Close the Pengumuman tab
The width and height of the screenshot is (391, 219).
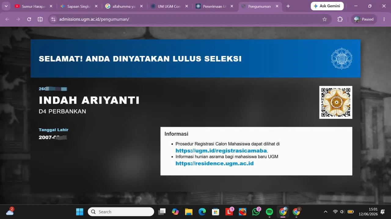(x=277, y=6)
